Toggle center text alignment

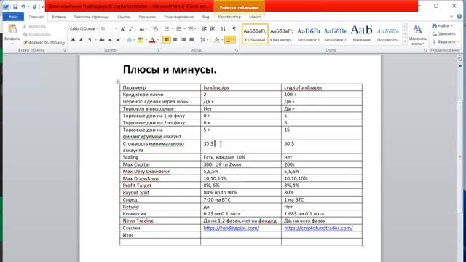pos(175,40)
